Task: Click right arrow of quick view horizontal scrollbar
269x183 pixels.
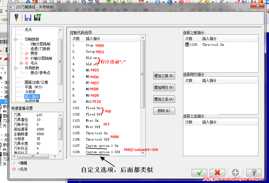Action: tap(55, 156)
